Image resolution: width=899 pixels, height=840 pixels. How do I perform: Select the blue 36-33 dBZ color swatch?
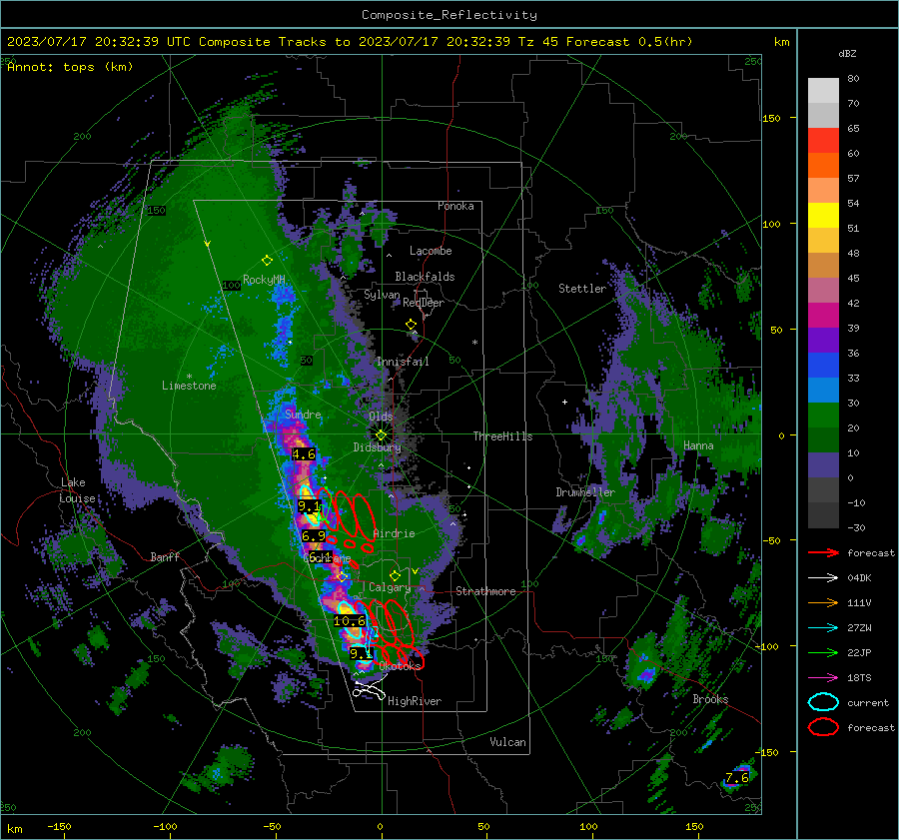click(x=823, y=365)
